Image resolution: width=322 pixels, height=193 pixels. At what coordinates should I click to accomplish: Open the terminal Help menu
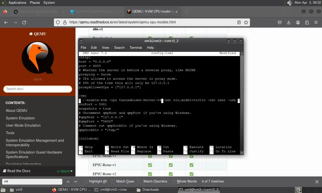click(150, 47)
